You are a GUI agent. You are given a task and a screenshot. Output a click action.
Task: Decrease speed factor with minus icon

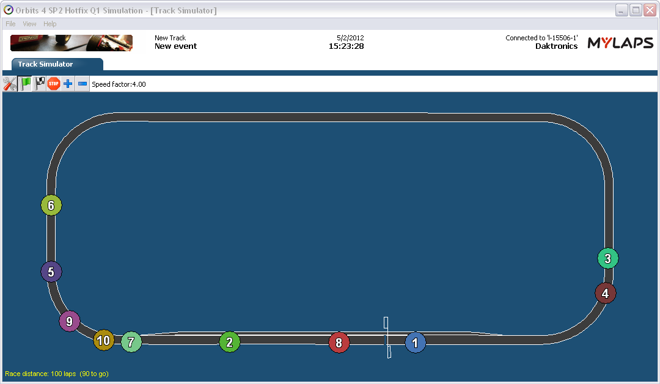coord(82,84)
